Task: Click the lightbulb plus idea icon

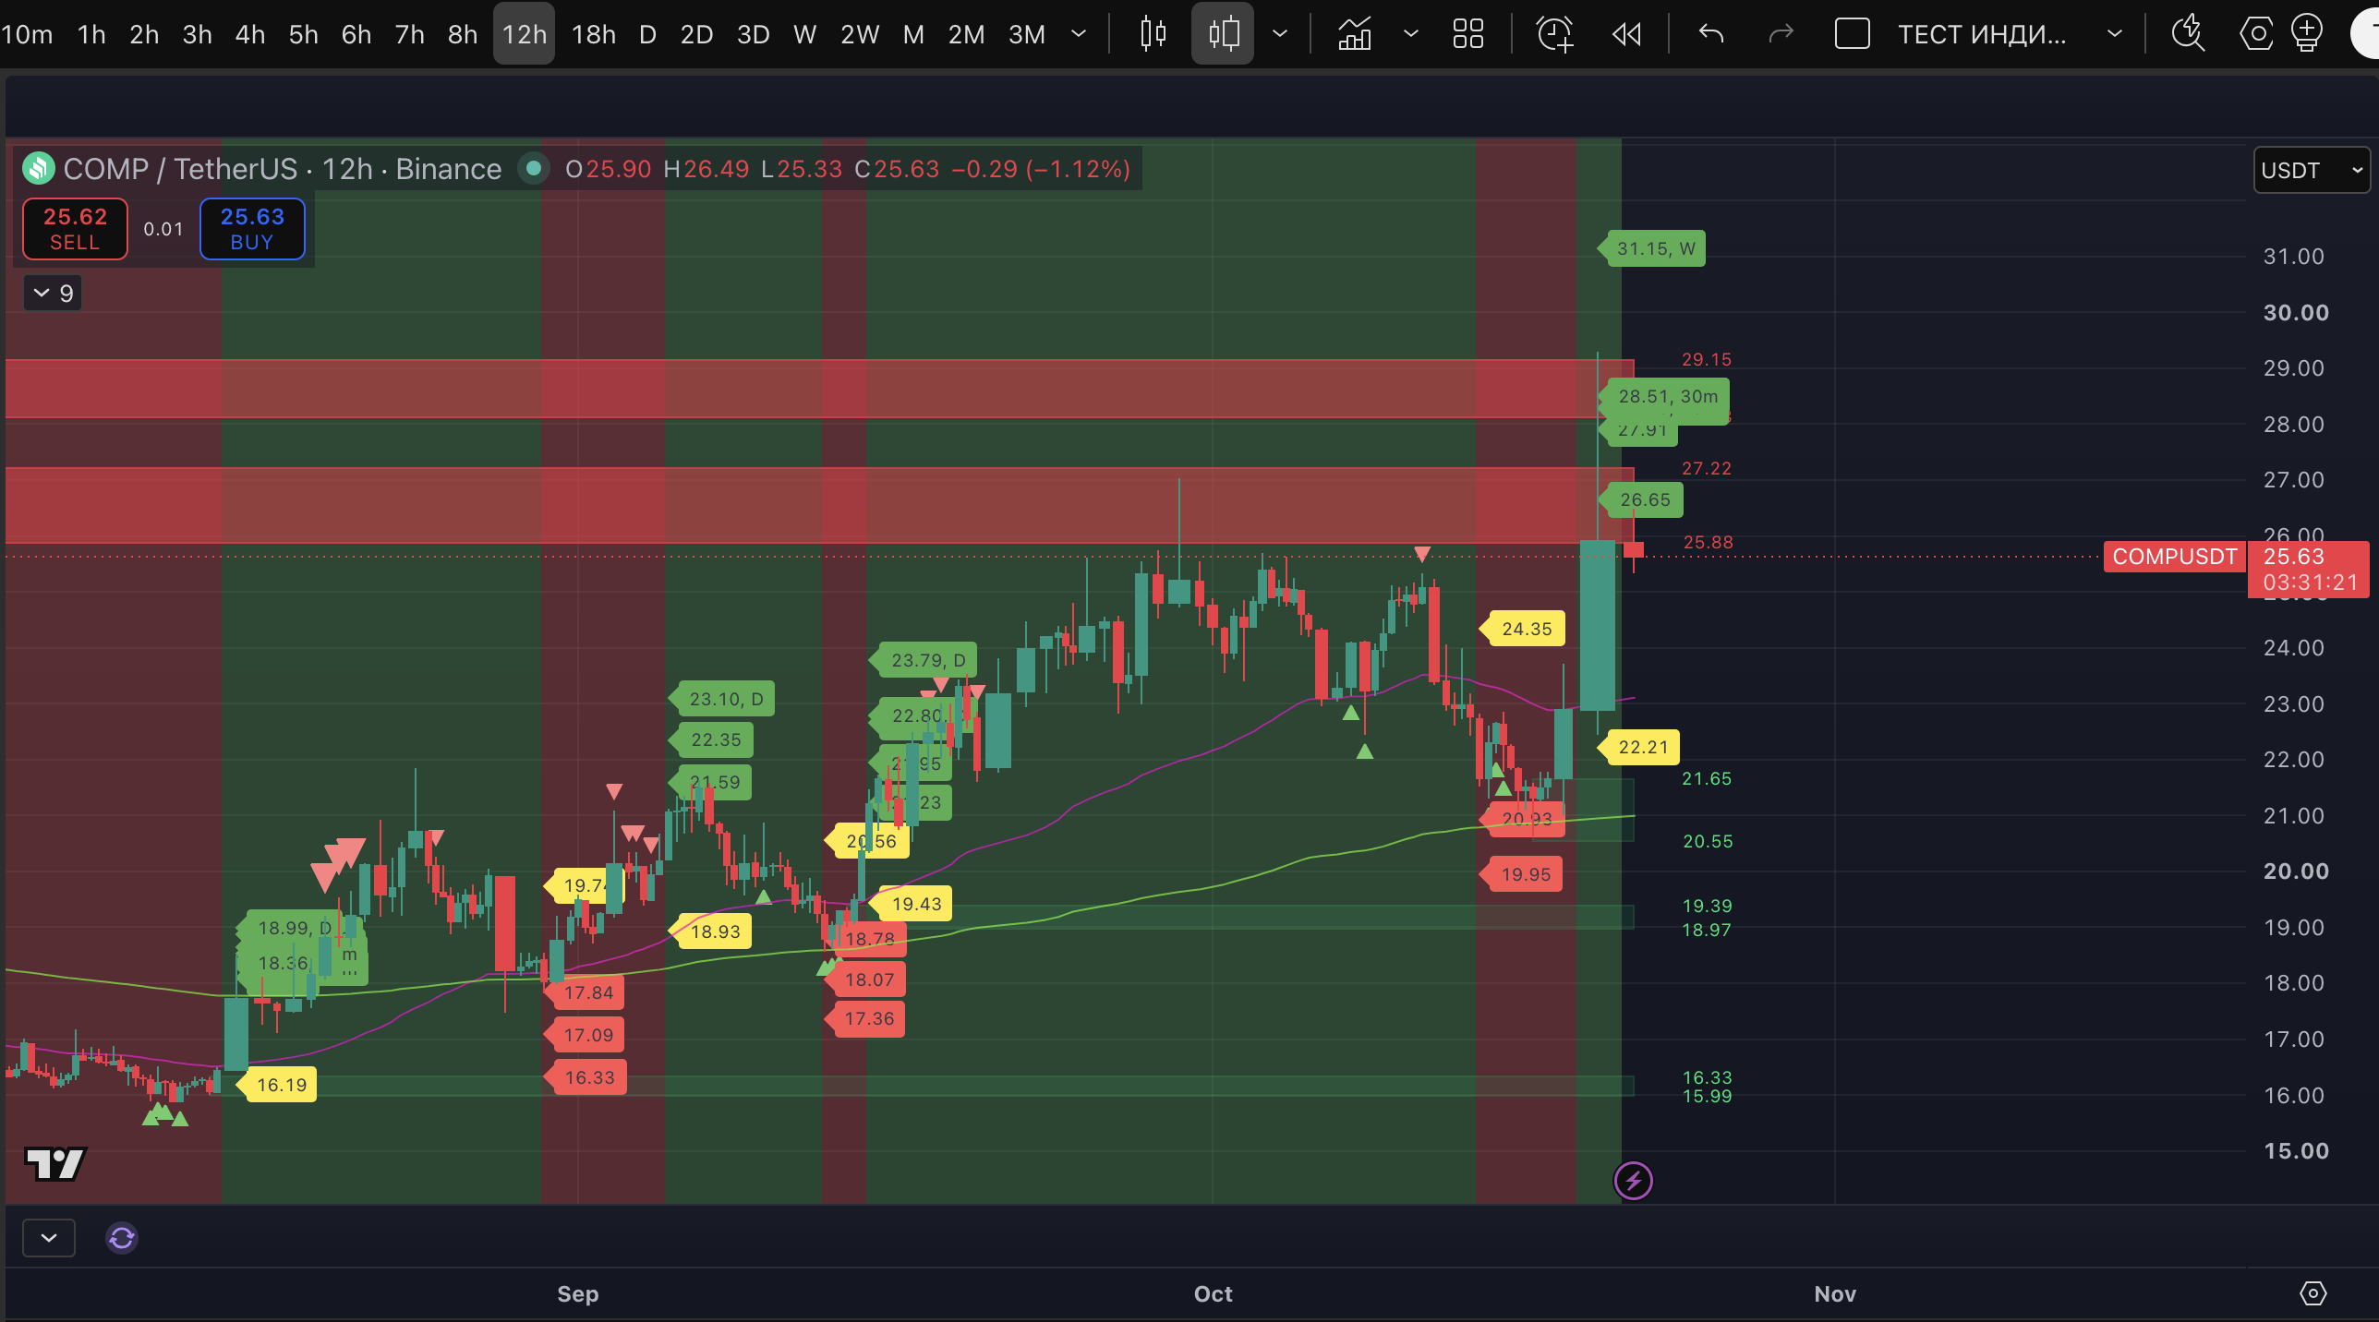Action: 2306,34
